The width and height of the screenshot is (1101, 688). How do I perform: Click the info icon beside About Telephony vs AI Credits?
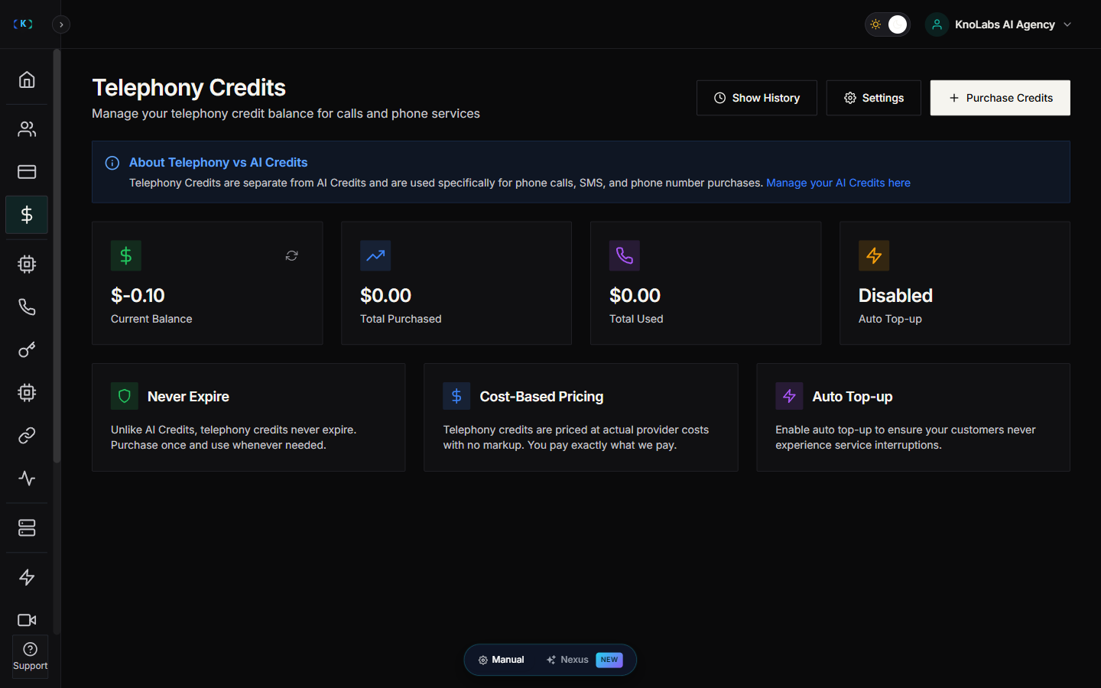point(112,163)
